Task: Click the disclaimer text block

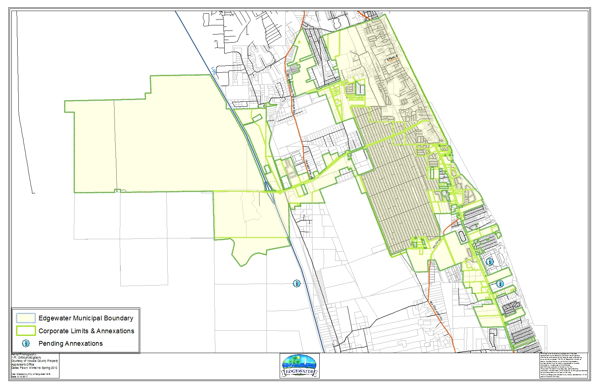Action: [564, 366]
